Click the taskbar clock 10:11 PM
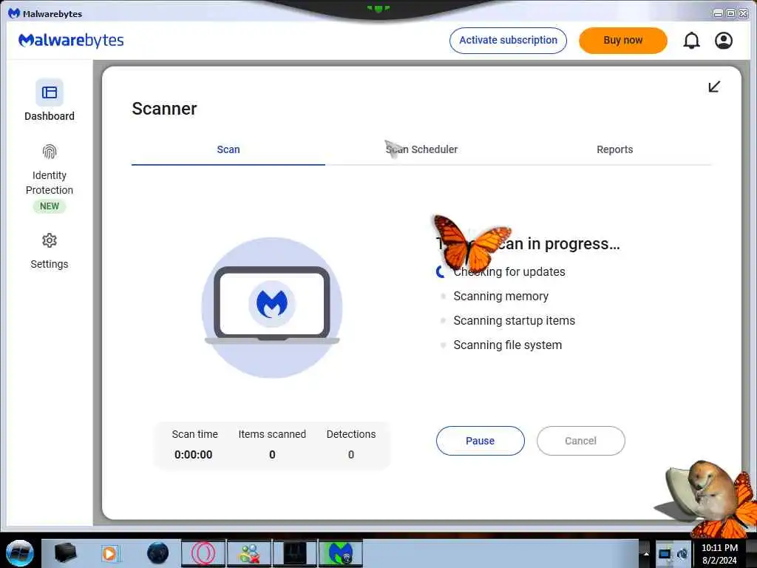 (x=719, y=548)
